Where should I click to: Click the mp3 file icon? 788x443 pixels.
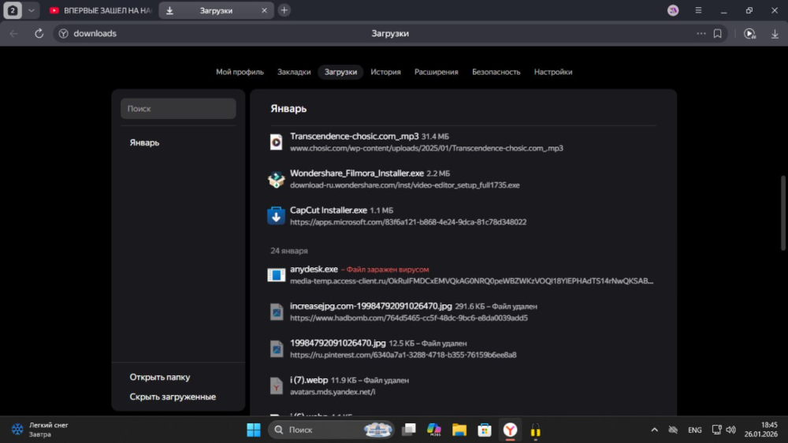tap(276, 143)
